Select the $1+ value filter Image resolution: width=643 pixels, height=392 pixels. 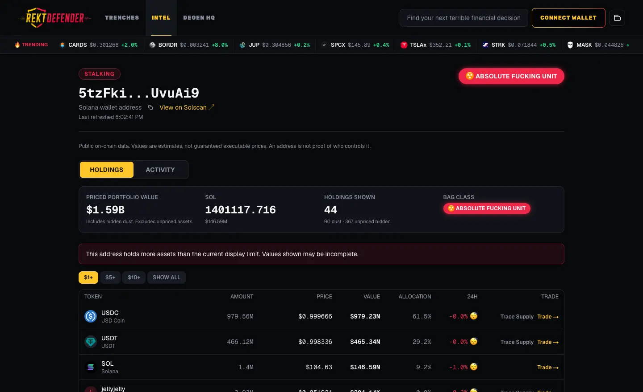coord(88,278)
